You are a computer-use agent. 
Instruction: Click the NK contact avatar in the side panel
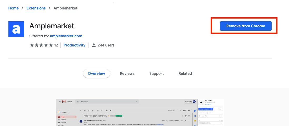[x=201, y=102]
